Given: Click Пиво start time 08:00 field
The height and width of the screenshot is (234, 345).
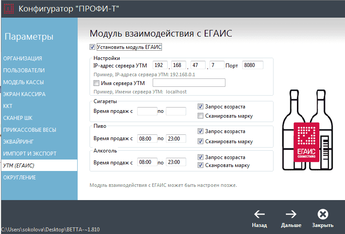Looking at the screenshot, I should (147, 139).
